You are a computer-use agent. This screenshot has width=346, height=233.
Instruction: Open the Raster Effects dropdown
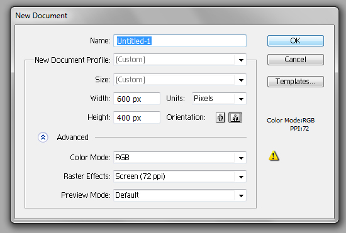pos(180,176)
